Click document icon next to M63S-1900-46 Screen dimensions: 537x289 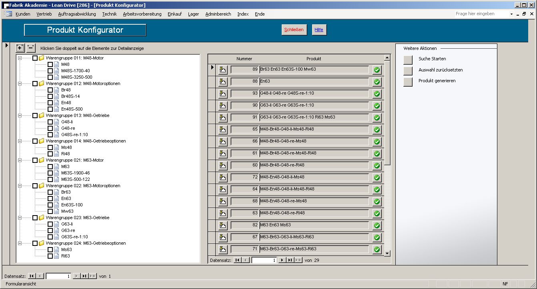[x=56, y=173]
